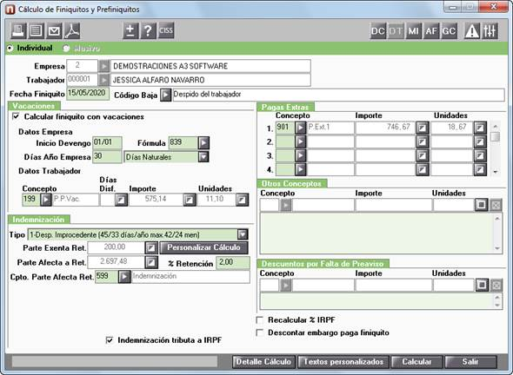The width and height of the screenshot is (513, 375).
Task: Click the Pagas Extras scrollbar down arrow
Action: tap(496, 172)
